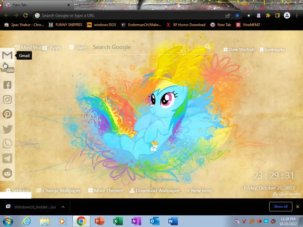Open VineMEMZ bookmark
Viewport: 303px width, 227px height.
pos(248,25)
